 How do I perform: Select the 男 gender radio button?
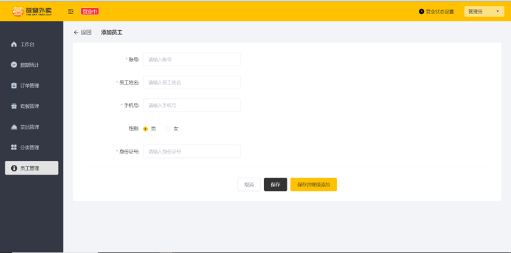point(145,129)
